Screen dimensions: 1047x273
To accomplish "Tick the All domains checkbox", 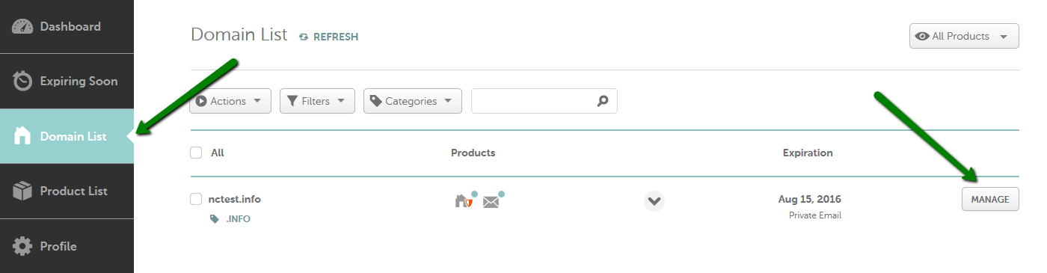I will (x=196, y=153).
